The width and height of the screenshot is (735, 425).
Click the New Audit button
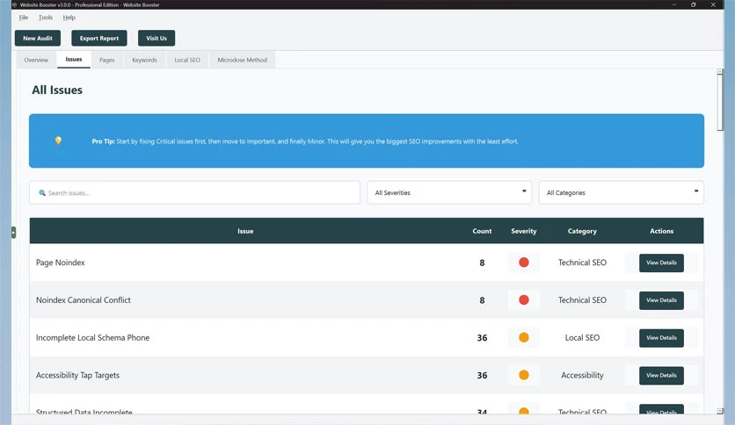pyautogui.click(x=38, y=39)
